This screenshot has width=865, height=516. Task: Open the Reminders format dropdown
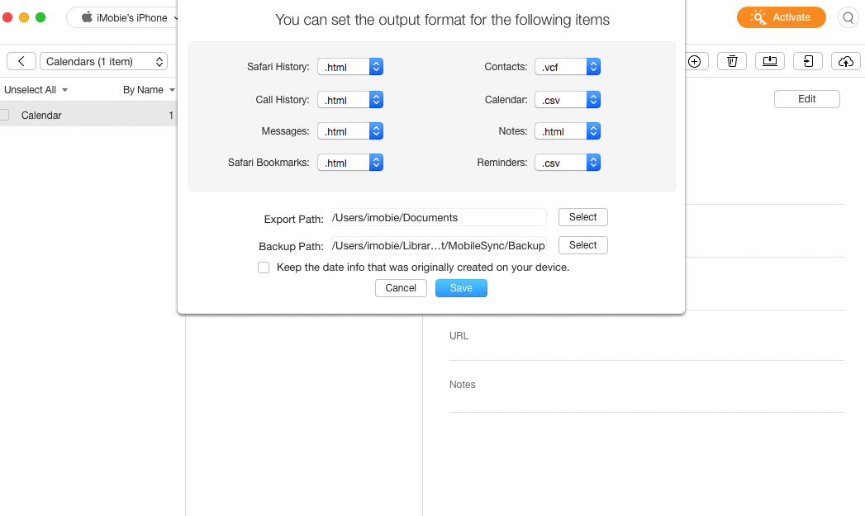pos(567,163)
